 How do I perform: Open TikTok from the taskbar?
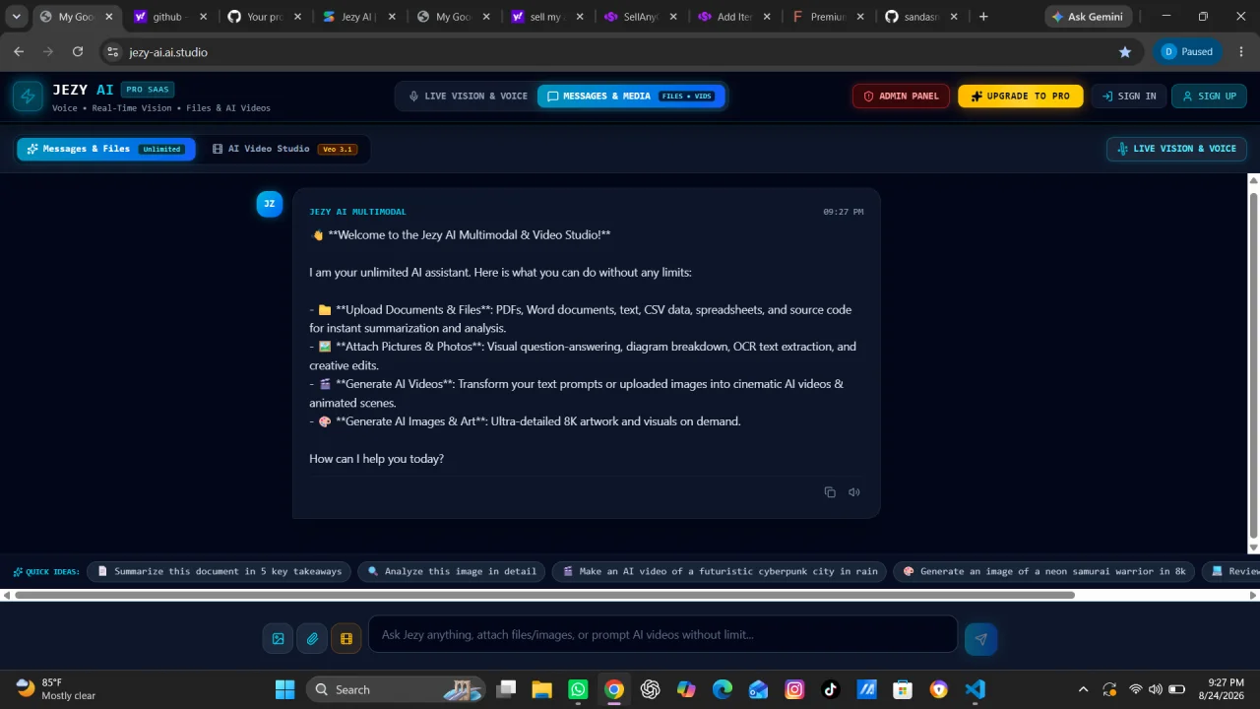coord(830,689)
